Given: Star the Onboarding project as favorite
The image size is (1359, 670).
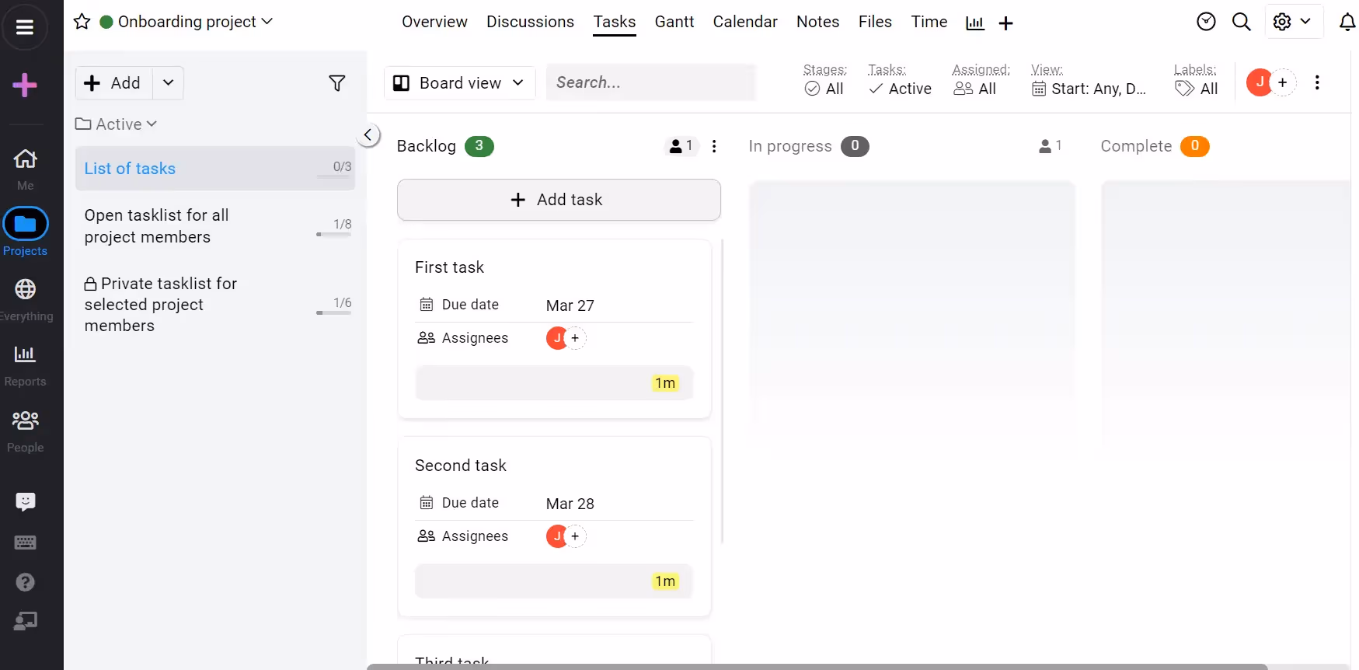Looking at the screenshot, I should (82, 22).
